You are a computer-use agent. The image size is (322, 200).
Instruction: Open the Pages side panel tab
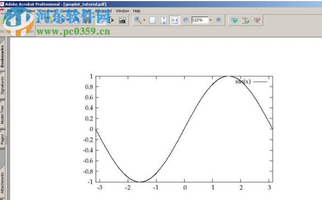click(x=2, y=139)
